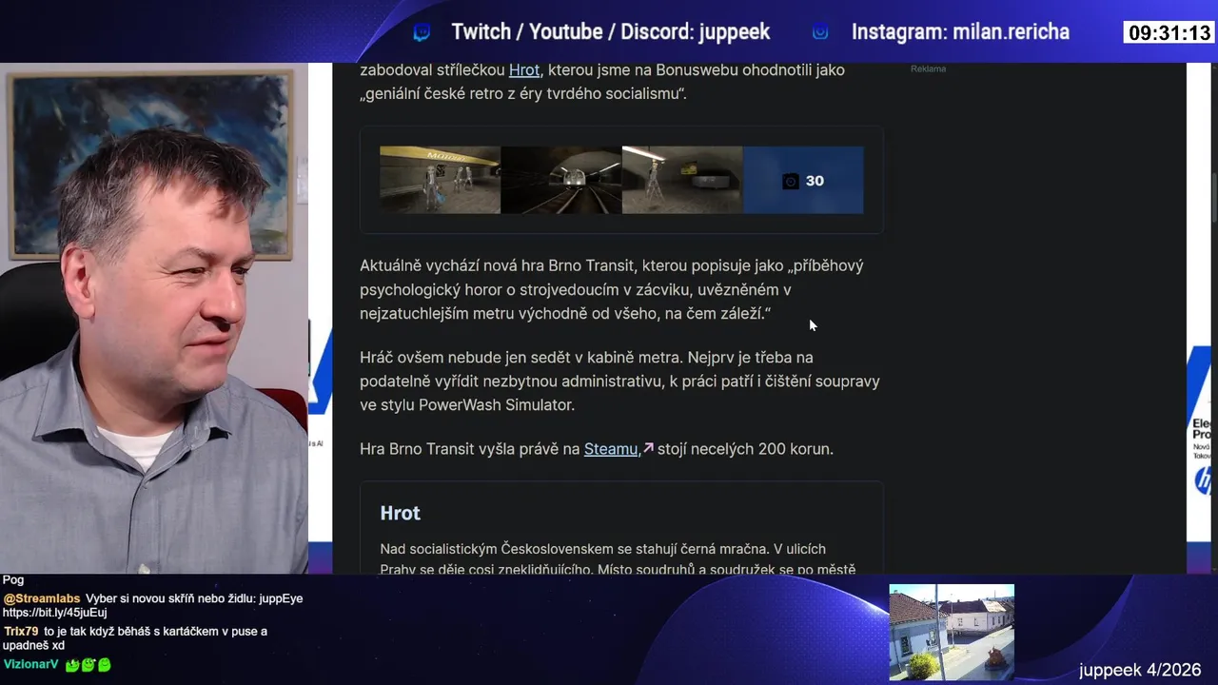Click the Trix79 username in chat
Image resolution: width=1218 pixels, height=685 pixels.
(21, 631)
